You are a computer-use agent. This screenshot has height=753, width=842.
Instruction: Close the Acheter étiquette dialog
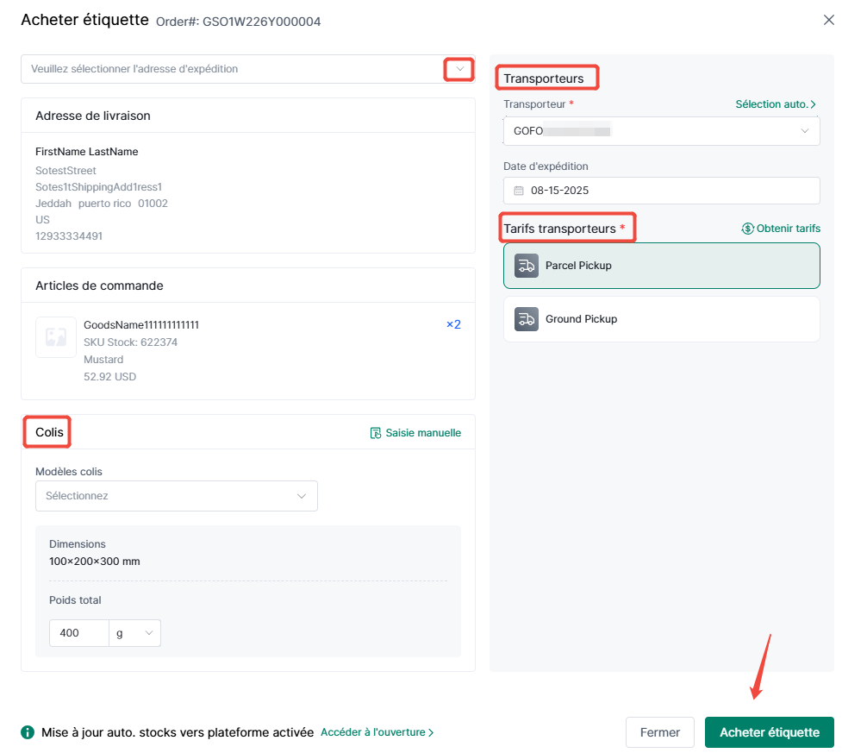tap(828, 20)
